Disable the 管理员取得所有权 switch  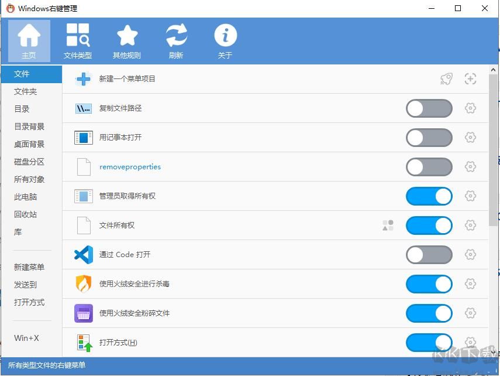(x=429, y=196)
